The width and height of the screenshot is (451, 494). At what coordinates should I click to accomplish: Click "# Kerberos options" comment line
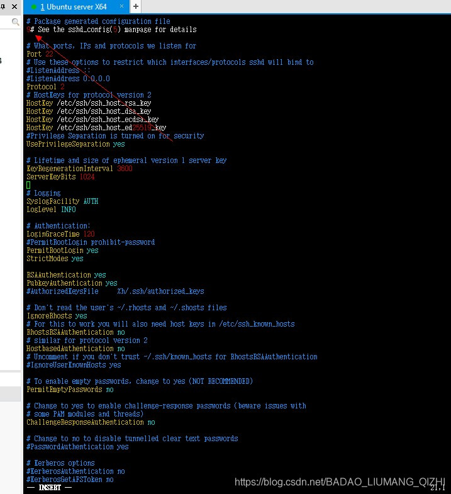(x=60, y=463)
